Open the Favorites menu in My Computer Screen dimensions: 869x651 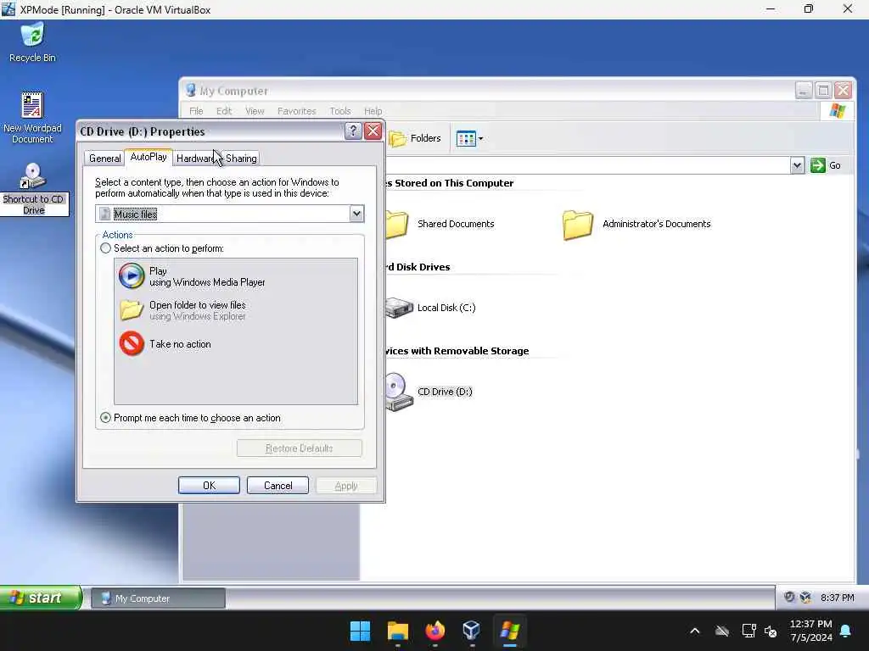coord(296,111)
